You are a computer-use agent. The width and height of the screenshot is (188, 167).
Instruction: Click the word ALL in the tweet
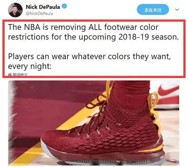coord(95,27)
